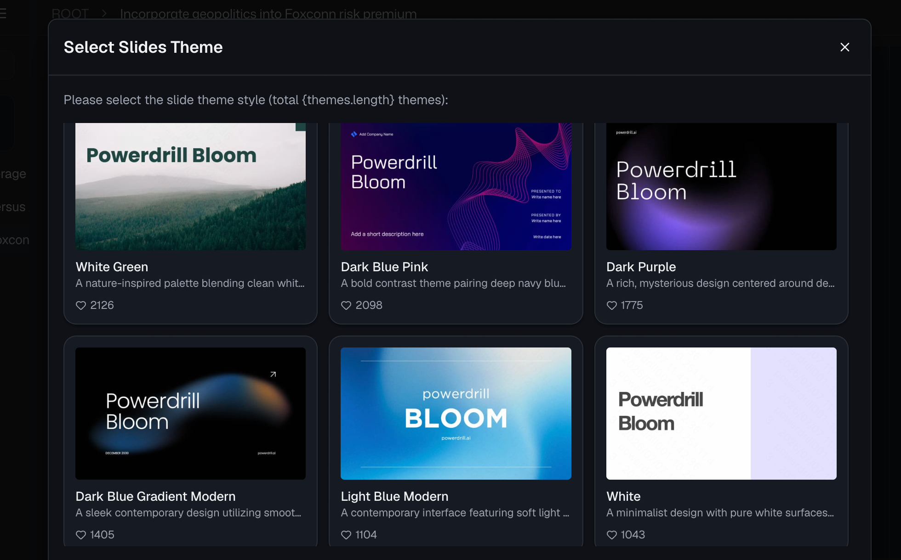The width and height of the screenshot is (901, 560).
Task: Select the White Green theme thumbnail
Action: point(190,186)
